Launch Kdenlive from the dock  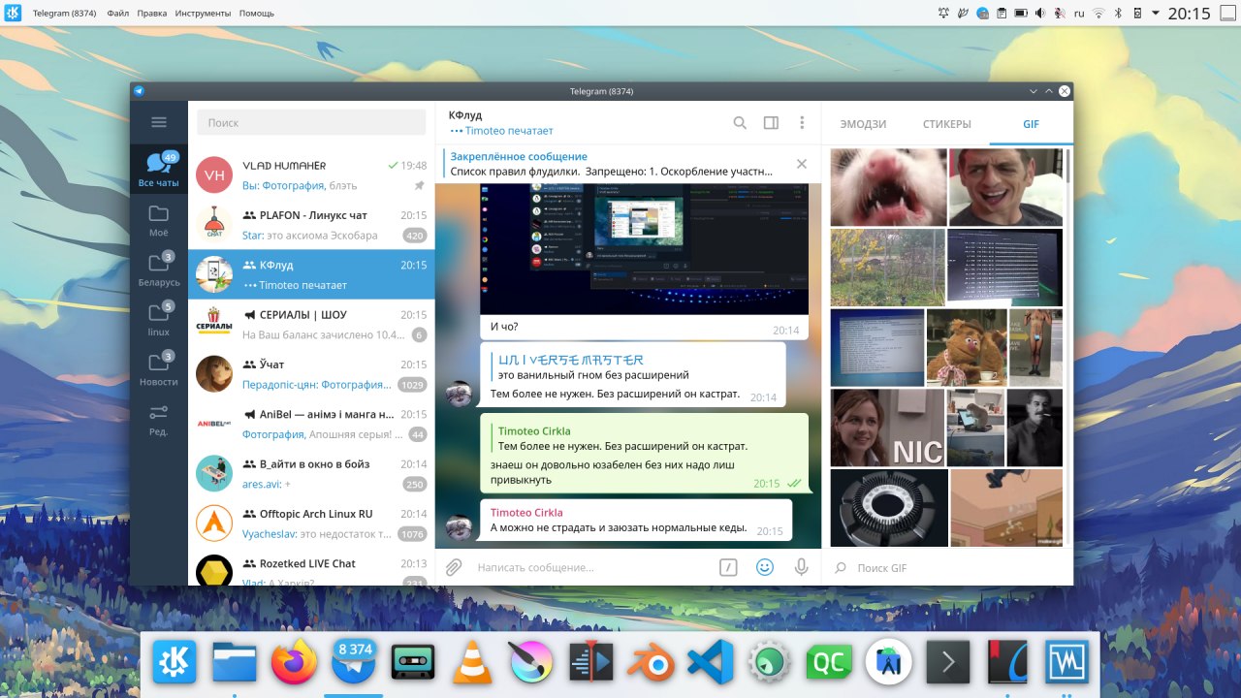click(x=591, y=663)
